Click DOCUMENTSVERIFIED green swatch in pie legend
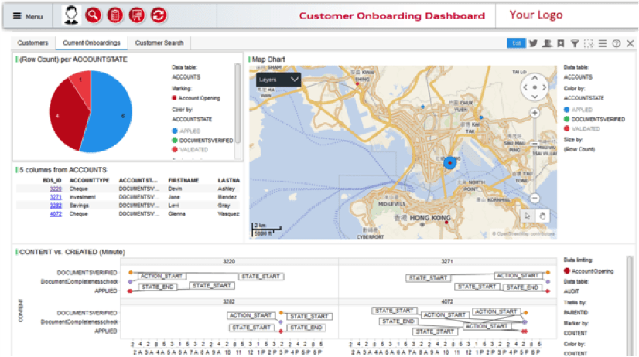 [175, 140]
